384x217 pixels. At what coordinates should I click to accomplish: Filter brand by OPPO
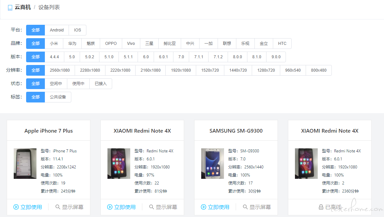111,43
